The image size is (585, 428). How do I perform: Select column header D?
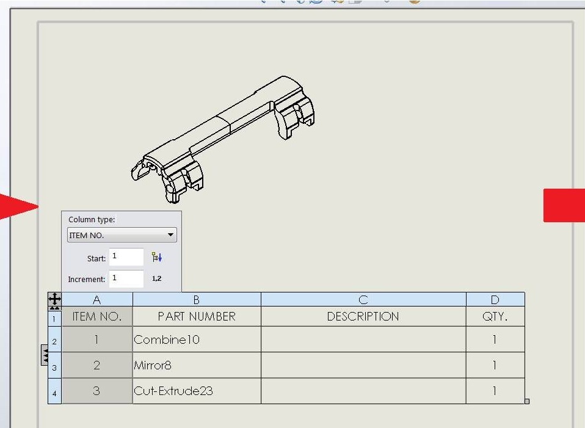pos(495,300)
